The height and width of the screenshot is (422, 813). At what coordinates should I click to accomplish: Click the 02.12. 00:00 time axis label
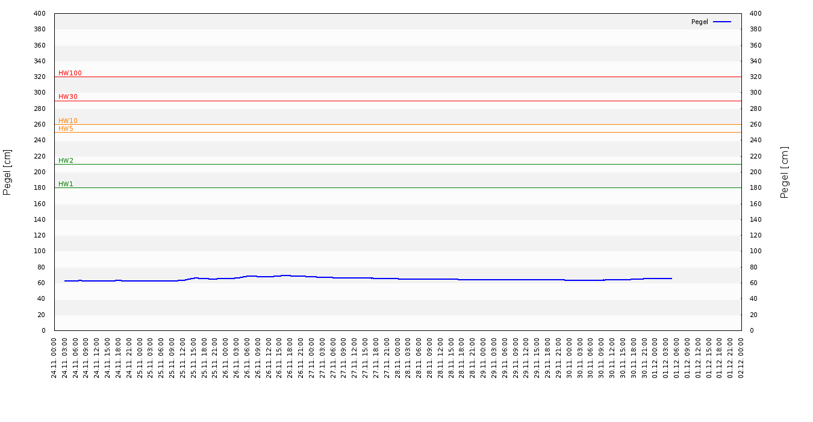(741, 357)
